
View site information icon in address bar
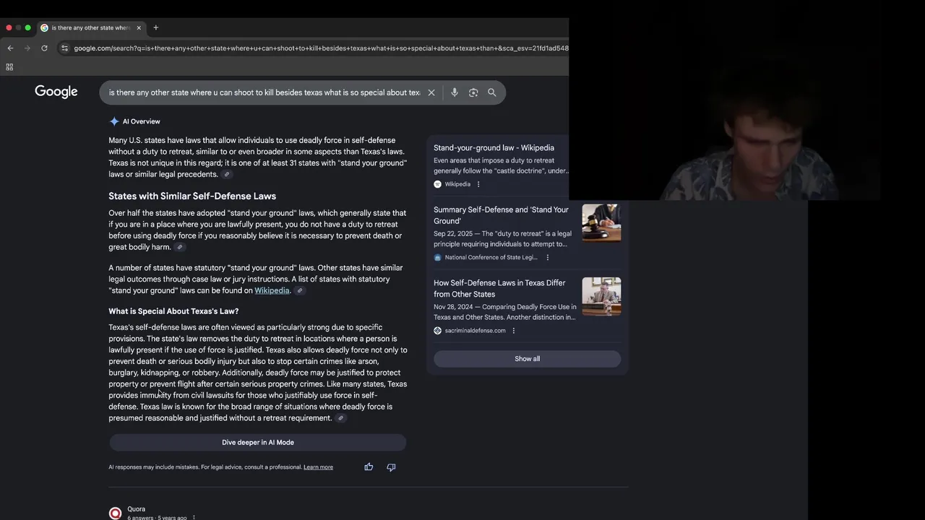click(64, 48)
